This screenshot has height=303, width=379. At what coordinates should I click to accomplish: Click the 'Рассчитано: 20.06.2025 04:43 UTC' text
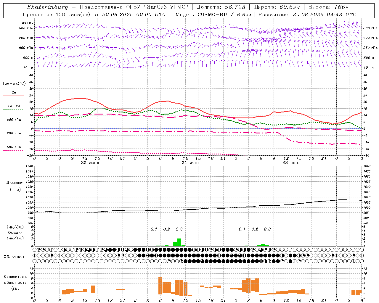pos(307,14)
